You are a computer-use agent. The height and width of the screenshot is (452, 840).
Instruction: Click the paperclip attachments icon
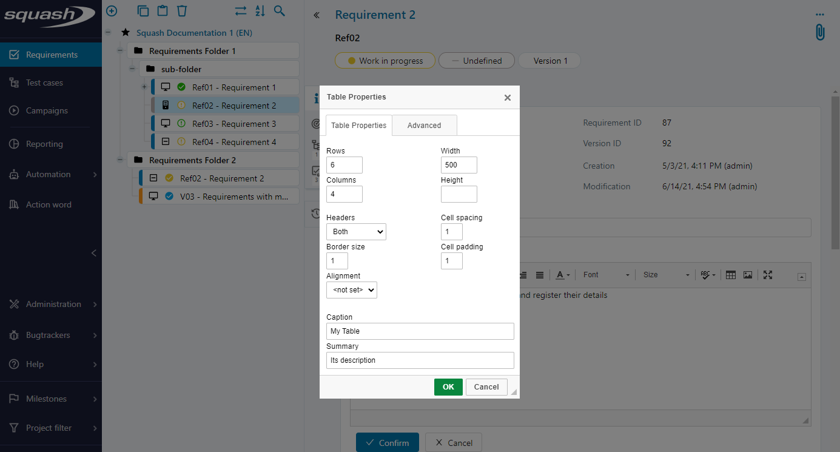coord(820,32)
